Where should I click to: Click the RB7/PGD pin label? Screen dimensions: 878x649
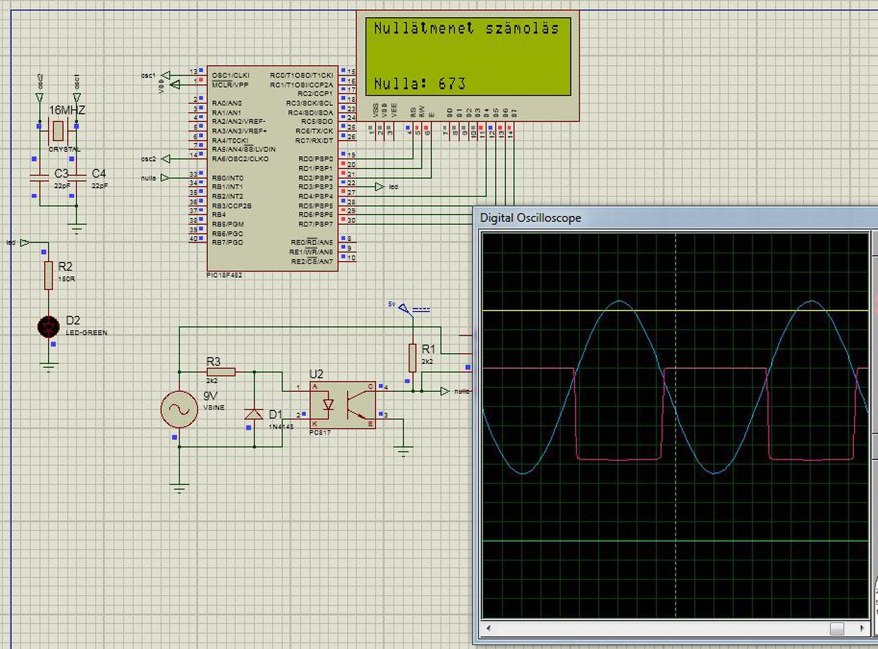[x=226, y=243]
